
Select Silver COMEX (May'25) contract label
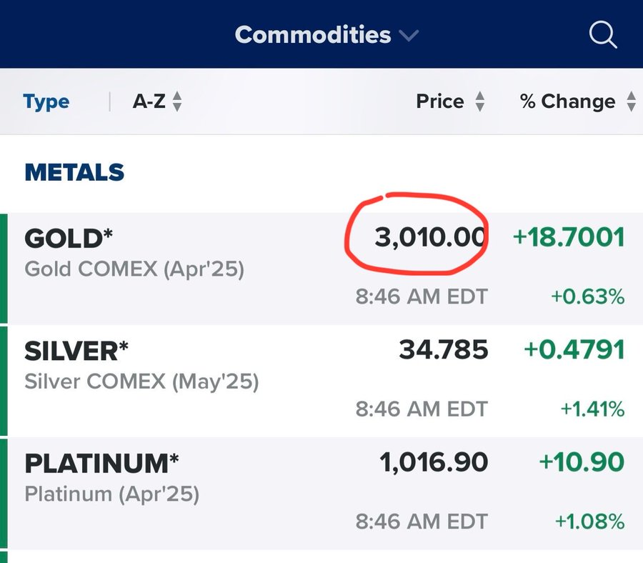point(141,382)
